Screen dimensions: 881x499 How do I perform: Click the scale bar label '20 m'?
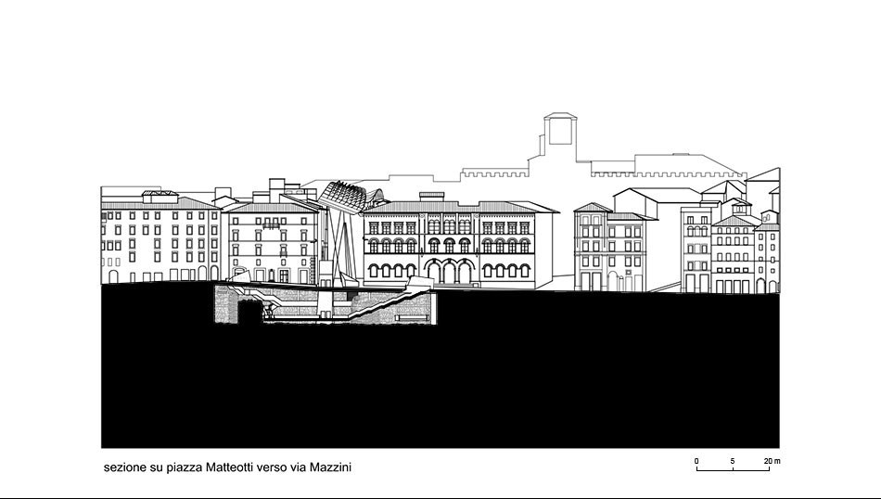[772, 461]
